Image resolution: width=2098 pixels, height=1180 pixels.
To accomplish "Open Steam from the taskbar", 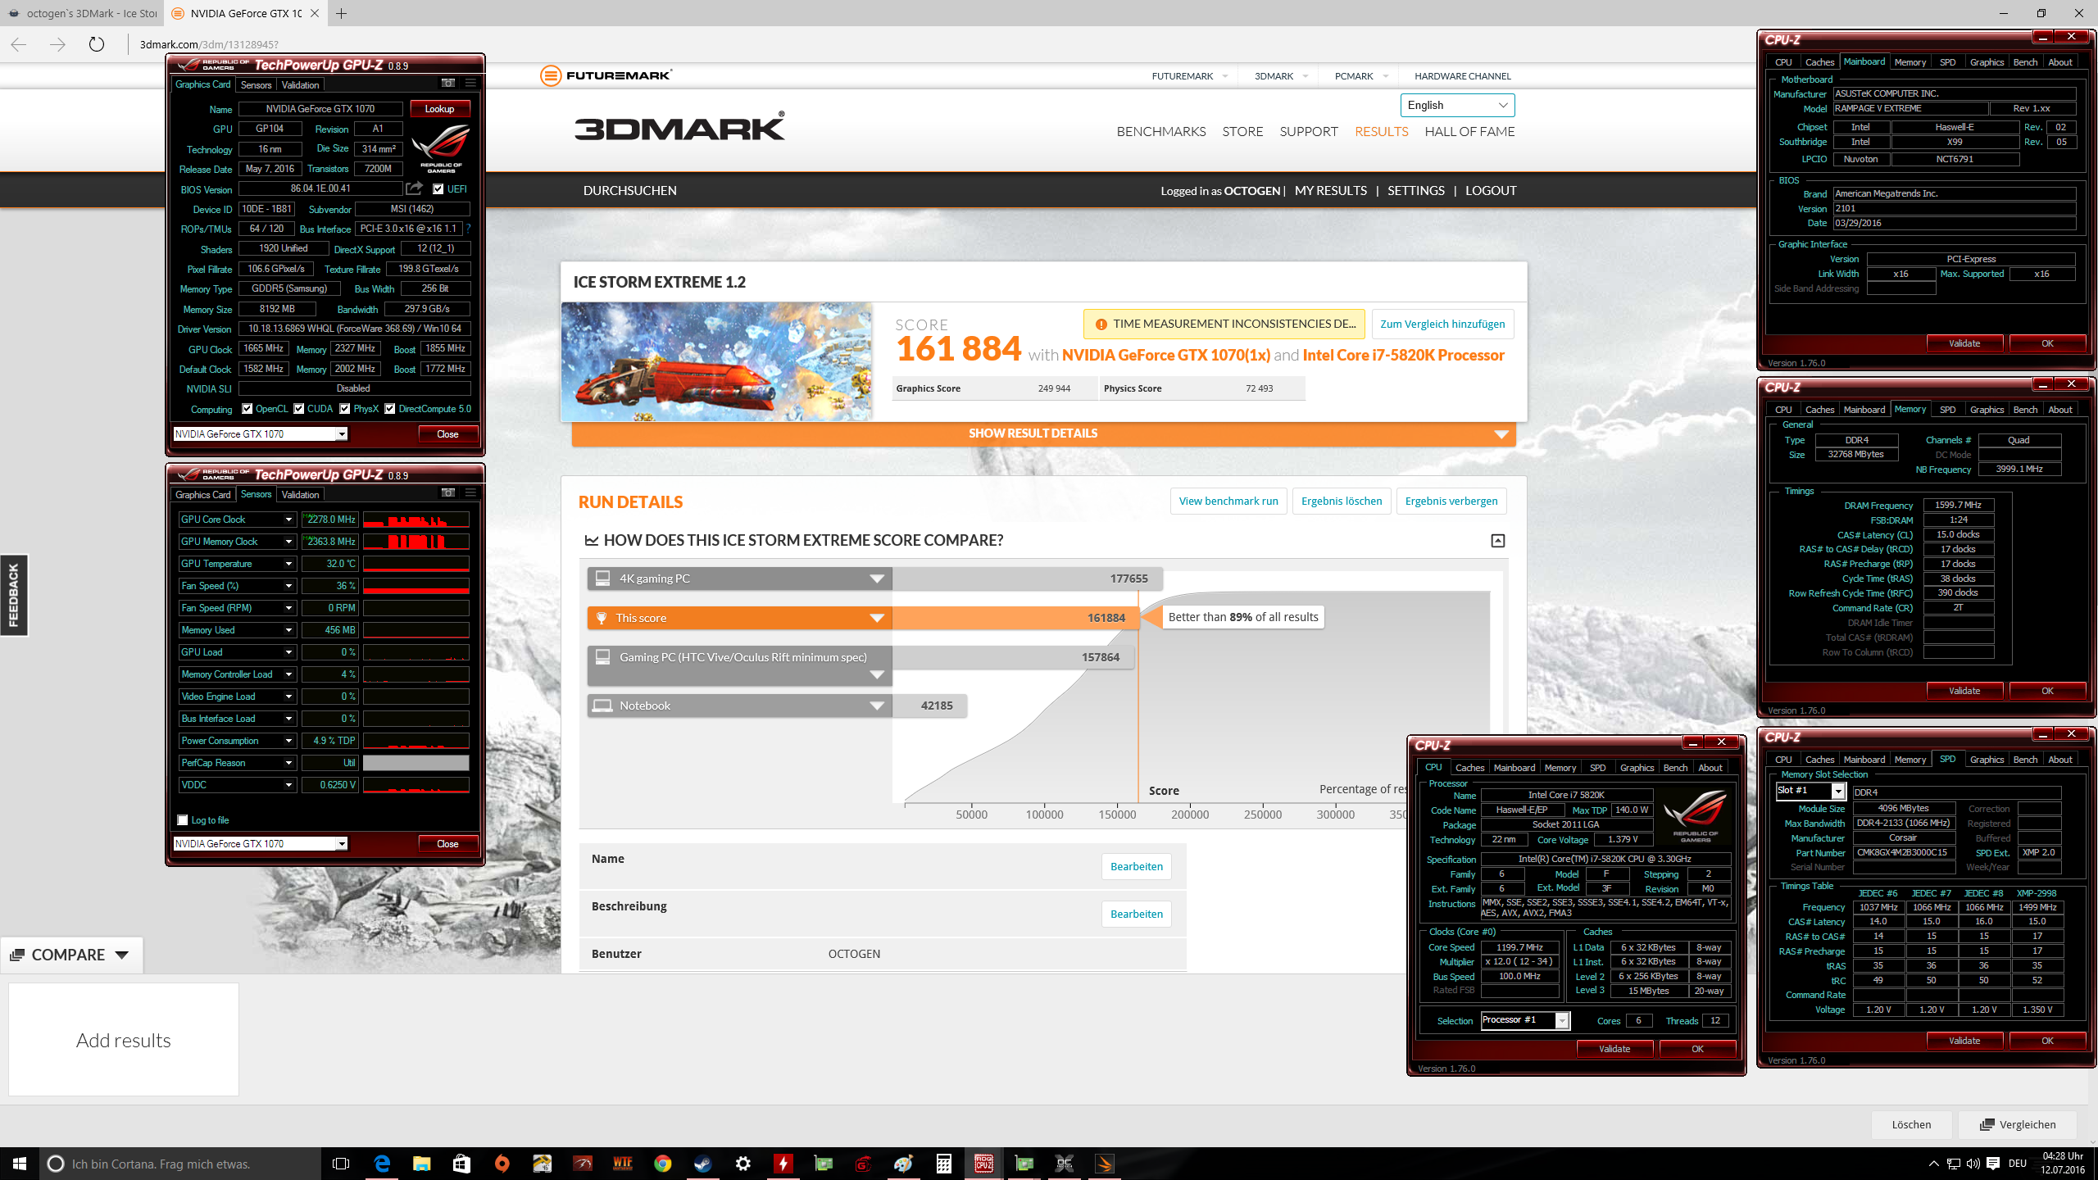I will [x=703, y=1164].
